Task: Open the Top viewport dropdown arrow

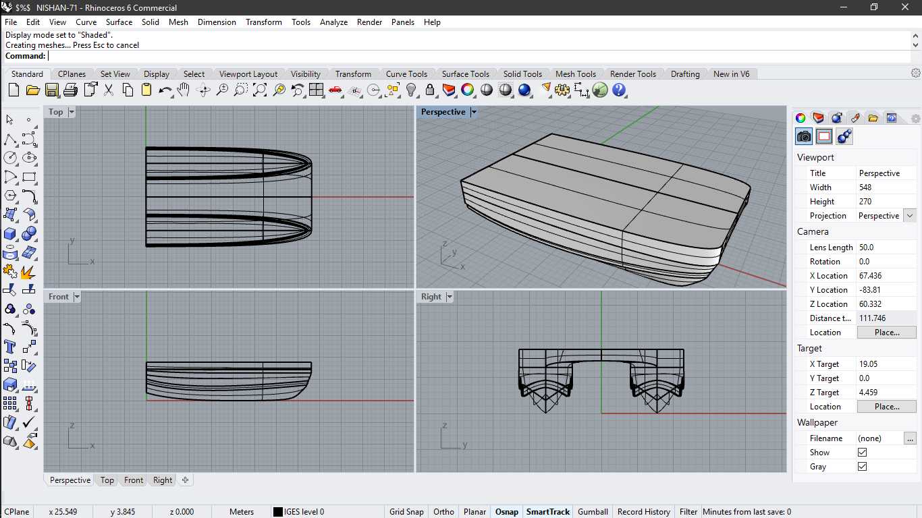Action: (72, 112)
